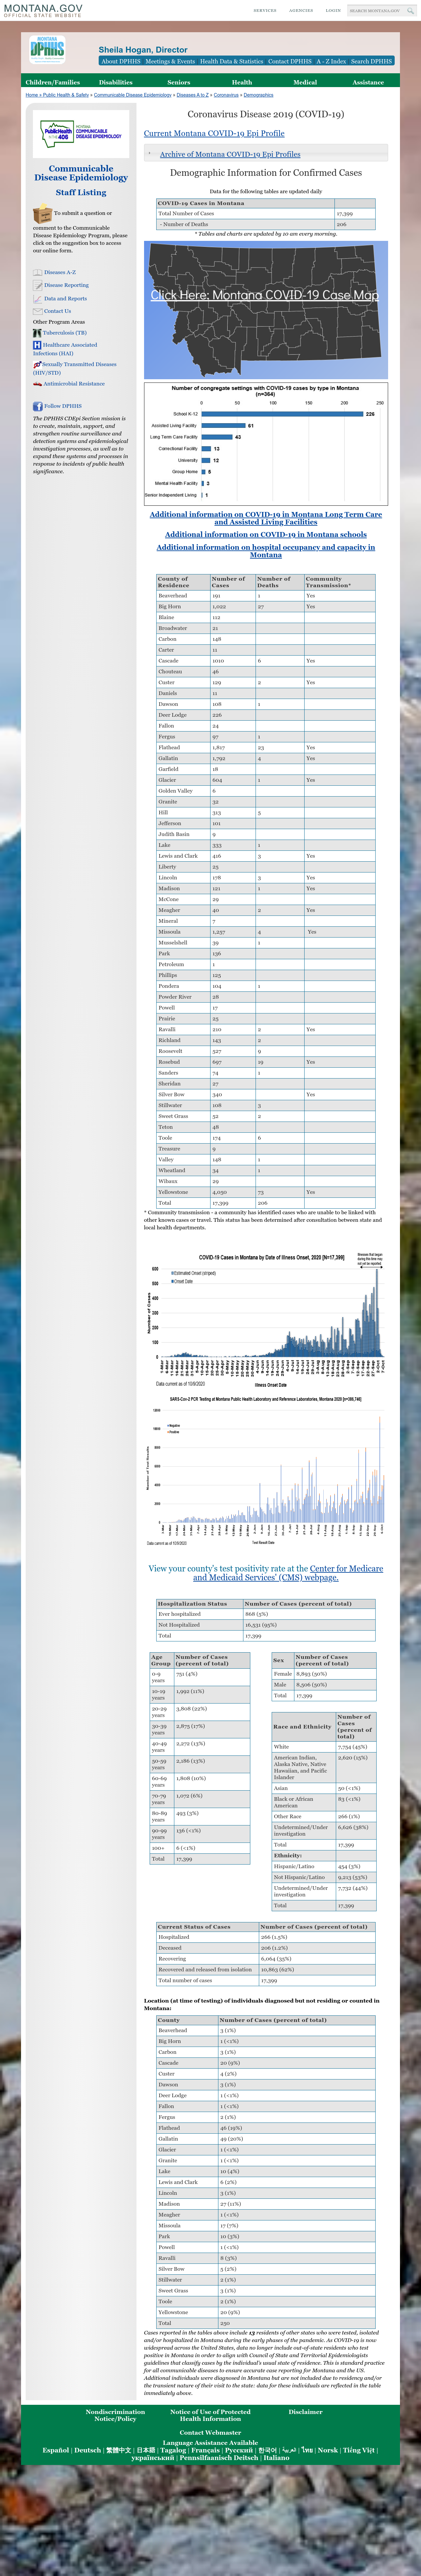Image resolution: width=421 pixels, height=2576 pixels.
Task: Click the Contact Webmaster footer link
Action: click(x=210, y=2432)
